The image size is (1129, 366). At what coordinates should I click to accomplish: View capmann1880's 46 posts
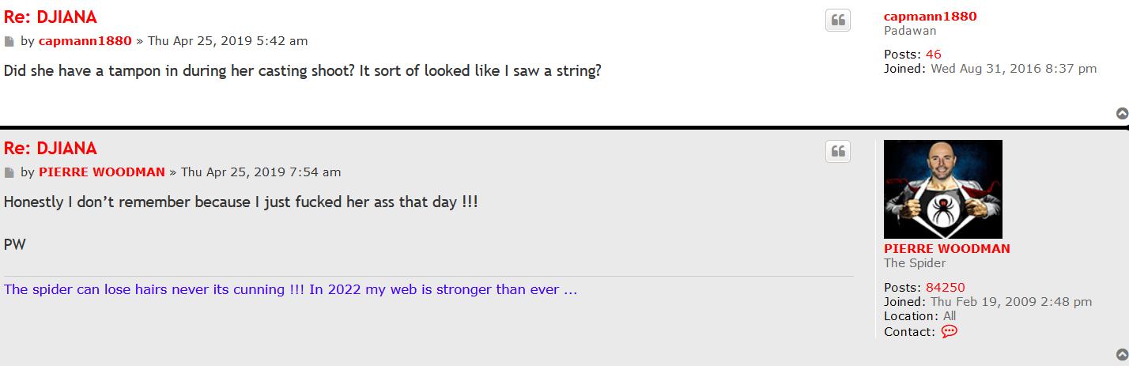pos(933,54)
